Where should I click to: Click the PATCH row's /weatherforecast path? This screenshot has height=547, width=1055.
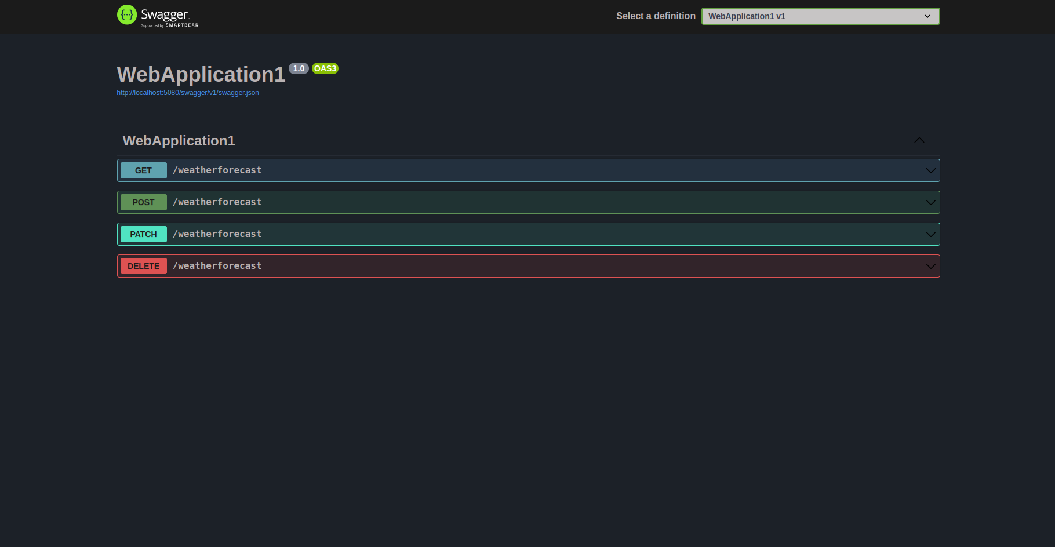(x=217, y=234)
